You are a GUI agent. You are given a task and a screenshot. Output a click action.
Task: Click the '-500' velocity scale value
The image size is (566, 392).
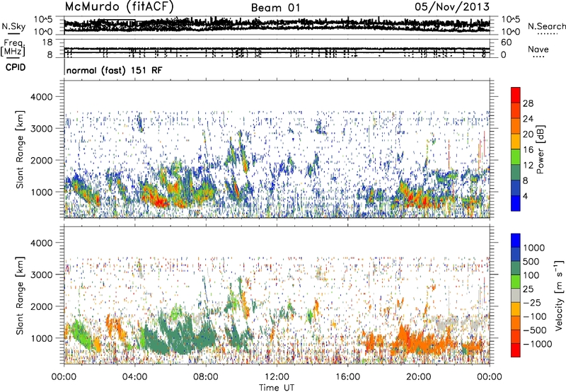[535, 330]
